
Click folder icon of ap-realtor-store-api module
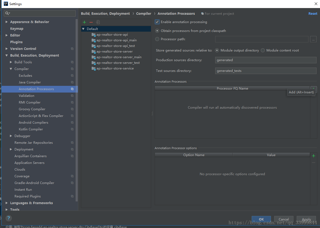click(94, 35)
